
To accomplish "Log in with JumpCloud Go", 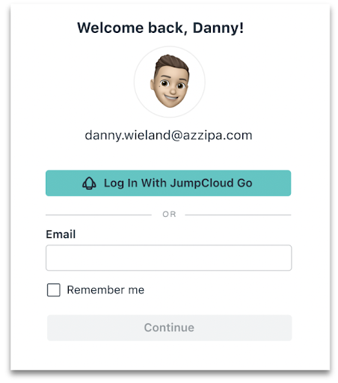I will point(168,183).
